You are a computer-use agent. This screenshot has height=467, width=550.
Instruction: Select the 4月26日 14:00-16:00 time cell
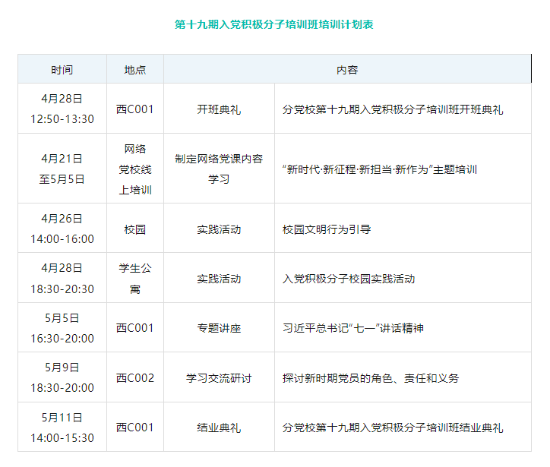point(62,229)
